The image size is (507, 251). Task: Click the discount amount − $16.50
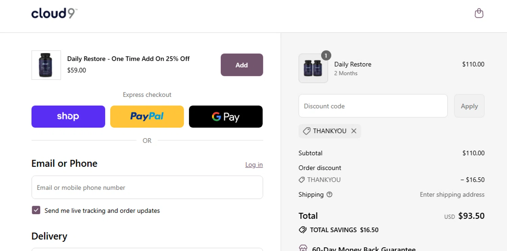pos(473,180)
